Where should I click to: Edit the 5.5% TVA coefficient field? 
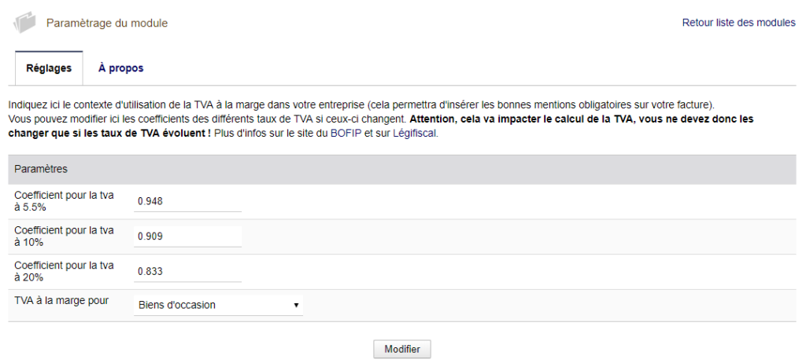187,201
